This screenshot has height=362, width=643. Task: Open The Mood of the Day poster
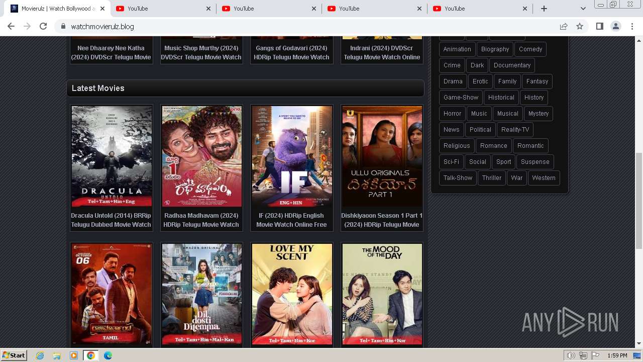pyautogui.click(x=382, y=294)
